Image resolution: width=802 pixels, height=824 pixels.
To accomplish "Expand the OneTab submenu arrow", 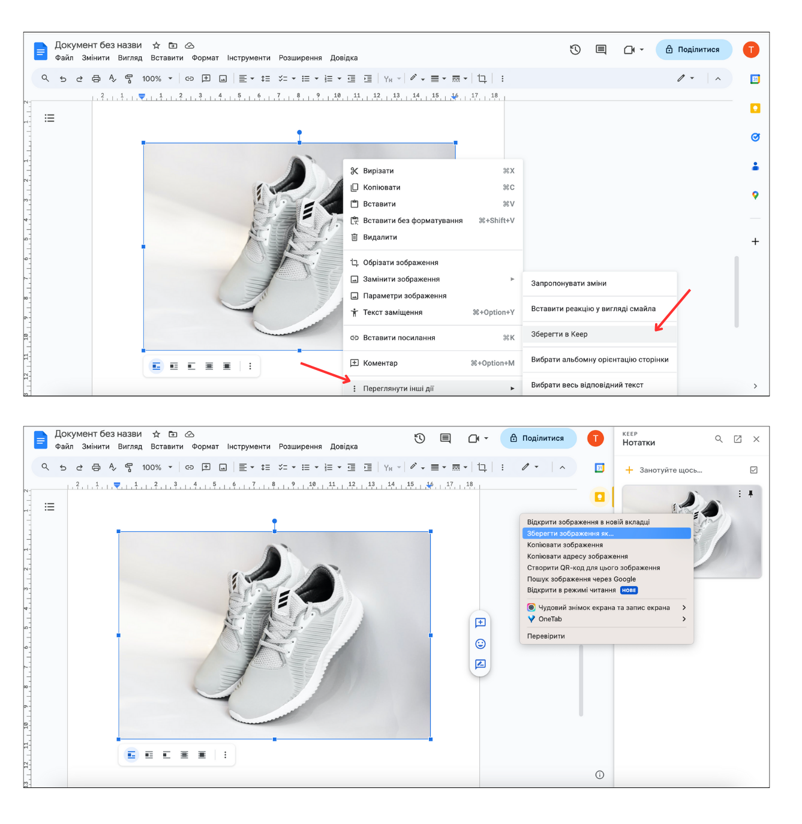I will coord(684,619).
